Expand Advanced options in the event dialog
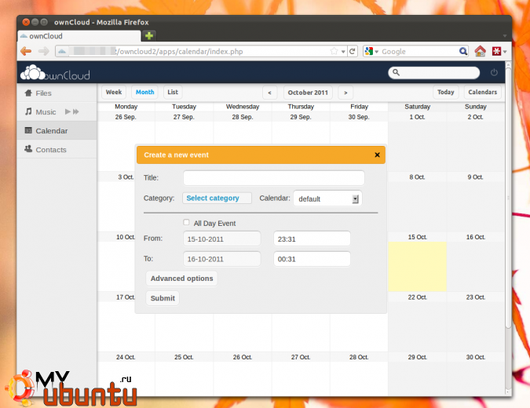This screenshot has height=408, width=530. (182, 279)
